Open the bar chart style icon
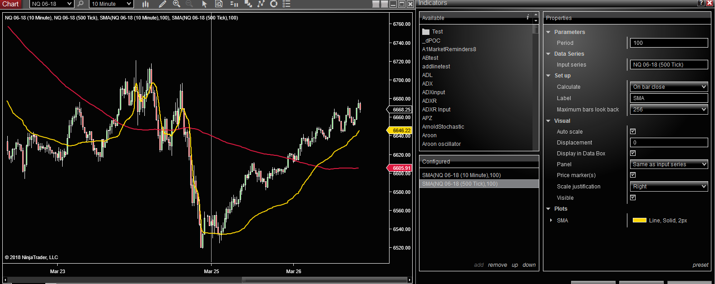This screenshot has height=284, width=715. pyautogui.click(x=145, y=4)
